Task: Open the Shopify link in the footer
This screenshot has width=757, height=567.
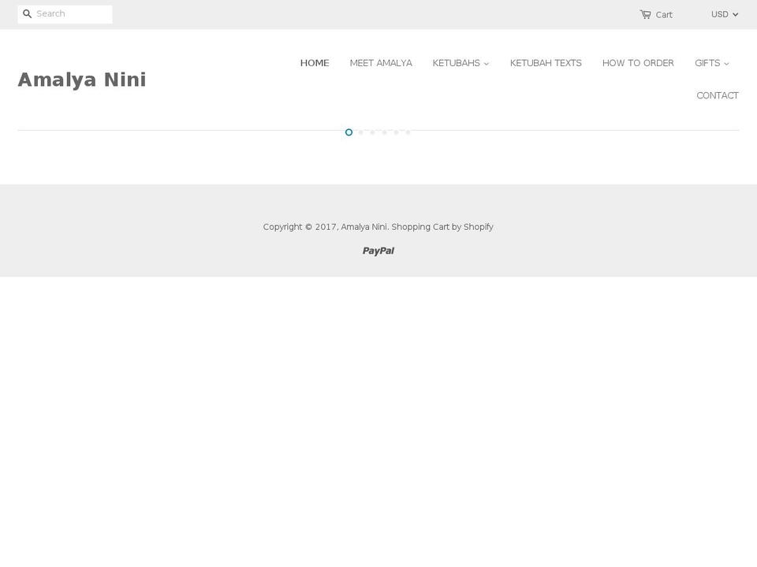Action: (x=478, y=227)
